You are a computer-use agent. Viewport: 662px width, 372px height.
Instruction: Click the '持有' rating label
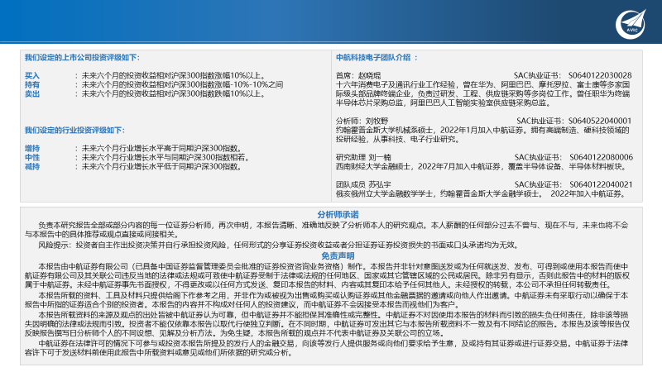coord(31,84)
